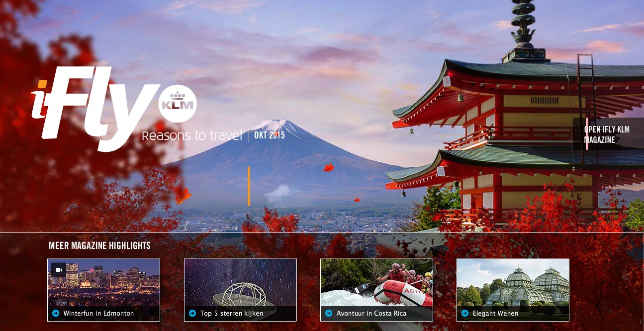644x331 pixels.
Task: Click the Meer Magazine Highlights heading
Action: pos(99,246)
